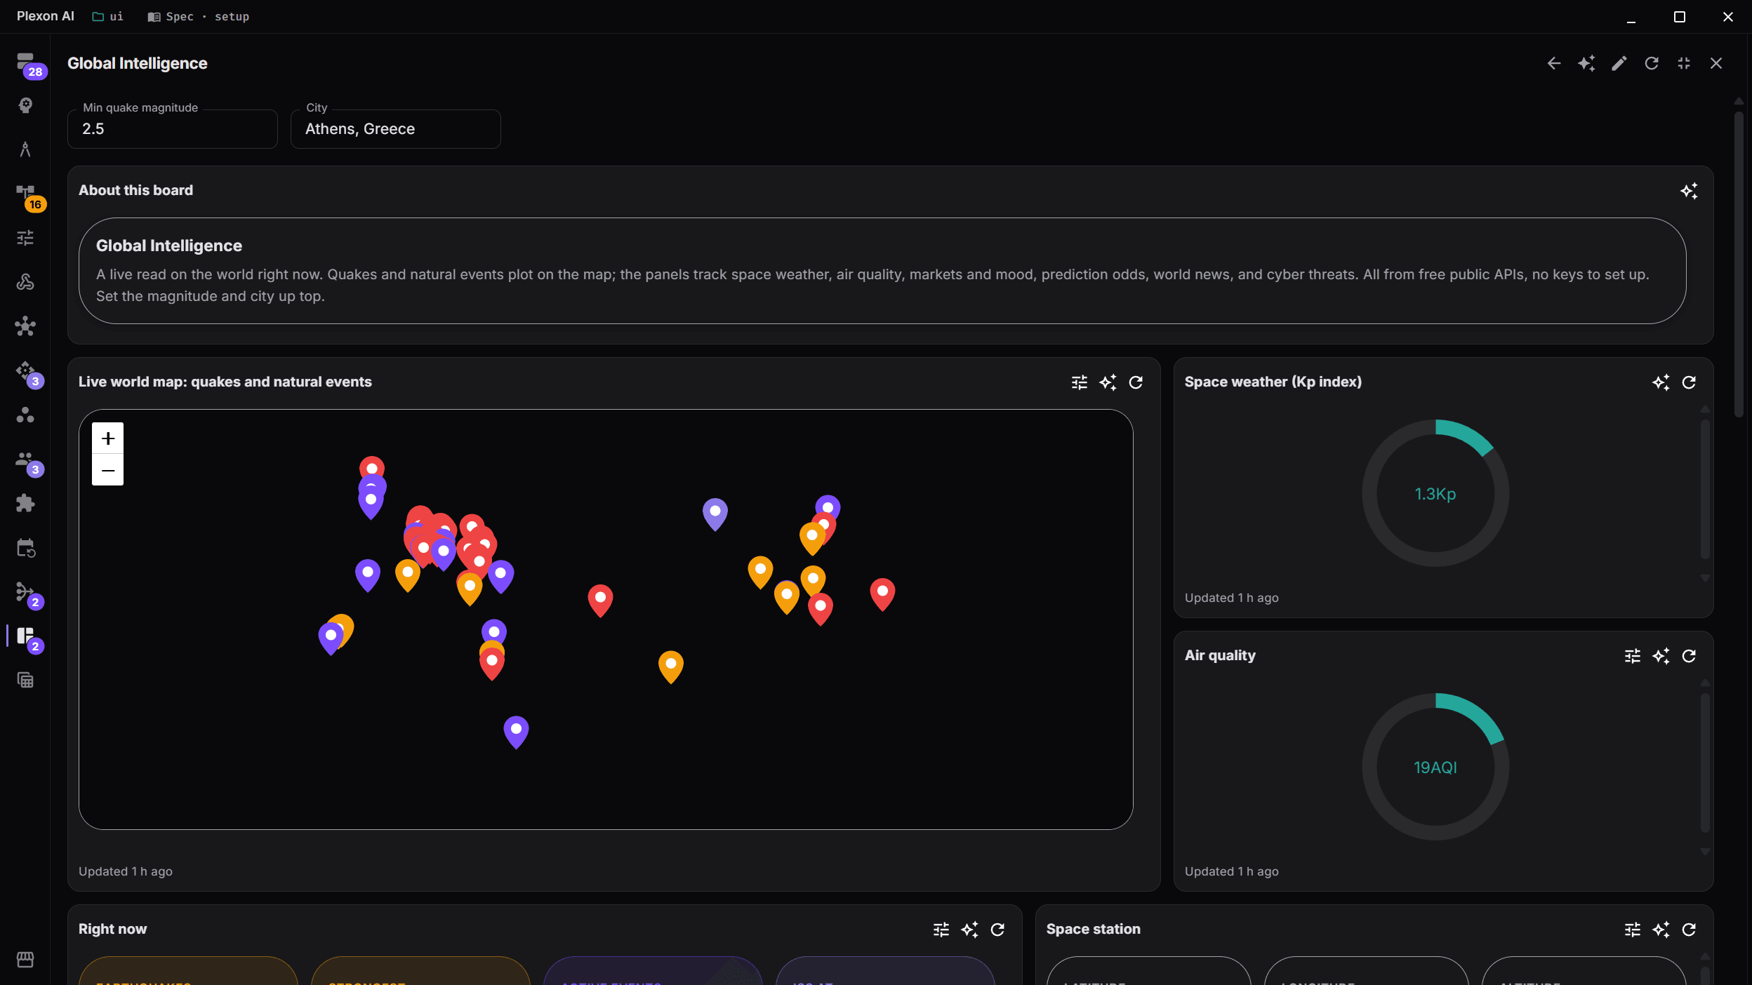Open settings sliders on Live world map panel
The width and height of the screenshot is (1752, 985).
[x=1080, y=382]
